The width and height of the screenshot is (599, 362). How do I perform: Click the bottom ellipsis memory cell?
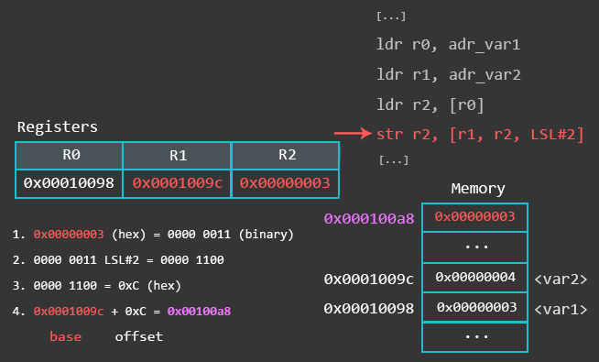pyautogui.click(x=474, y=337)
